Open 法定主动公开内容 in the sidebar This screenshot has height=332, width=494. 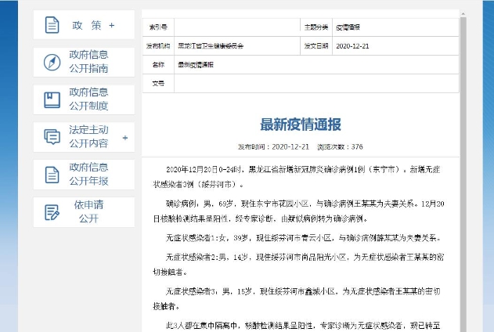[x=84, y=137]
